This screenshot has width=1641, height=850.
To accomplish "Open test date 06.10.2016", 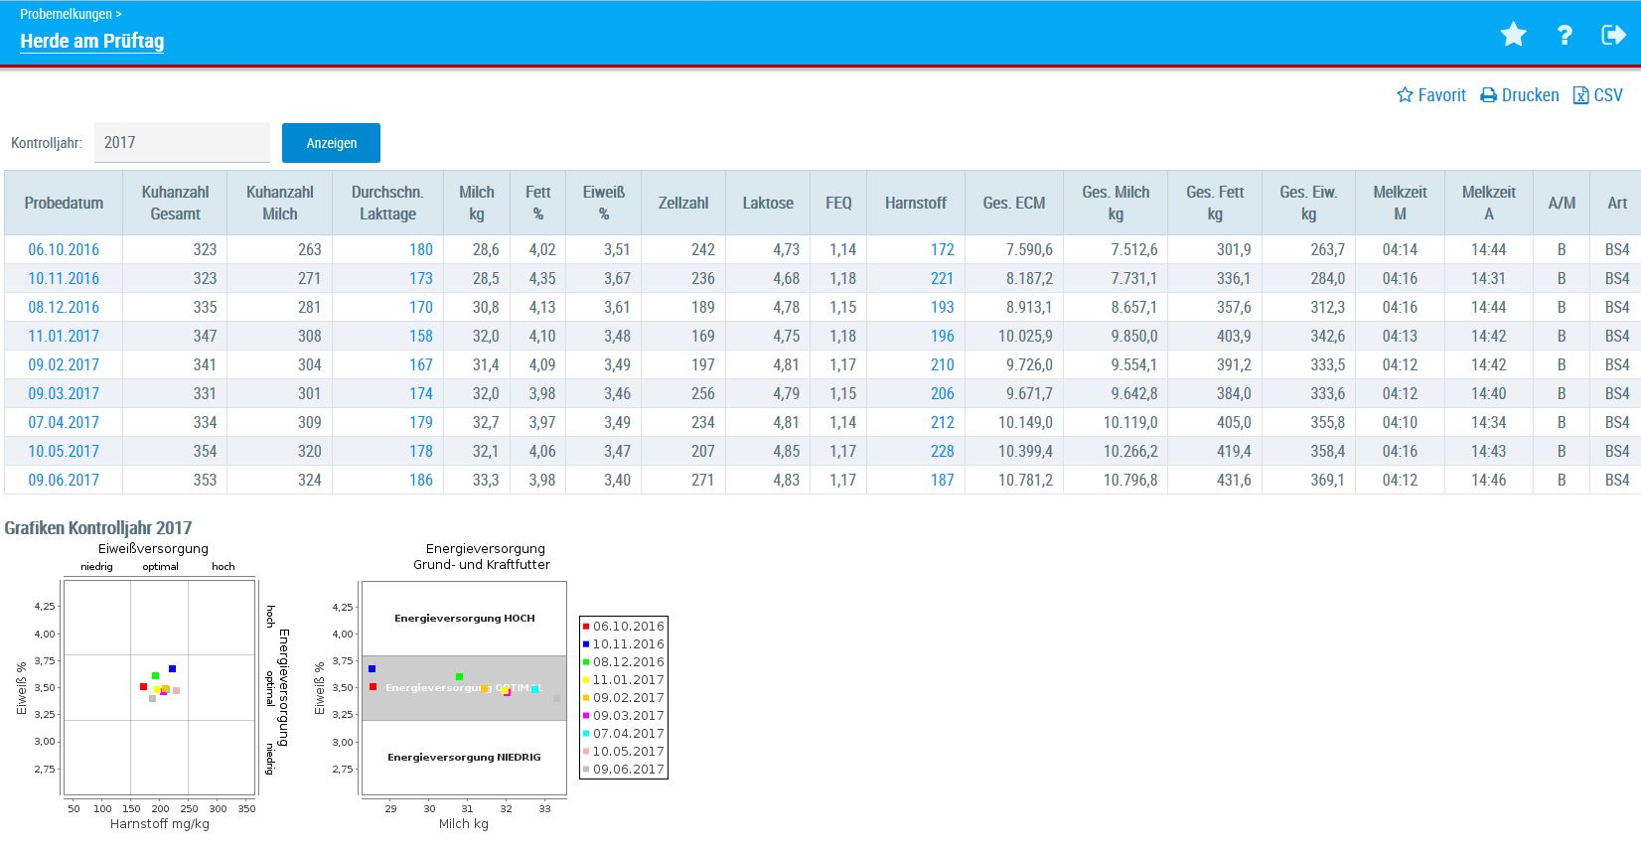I will point(64,250).
